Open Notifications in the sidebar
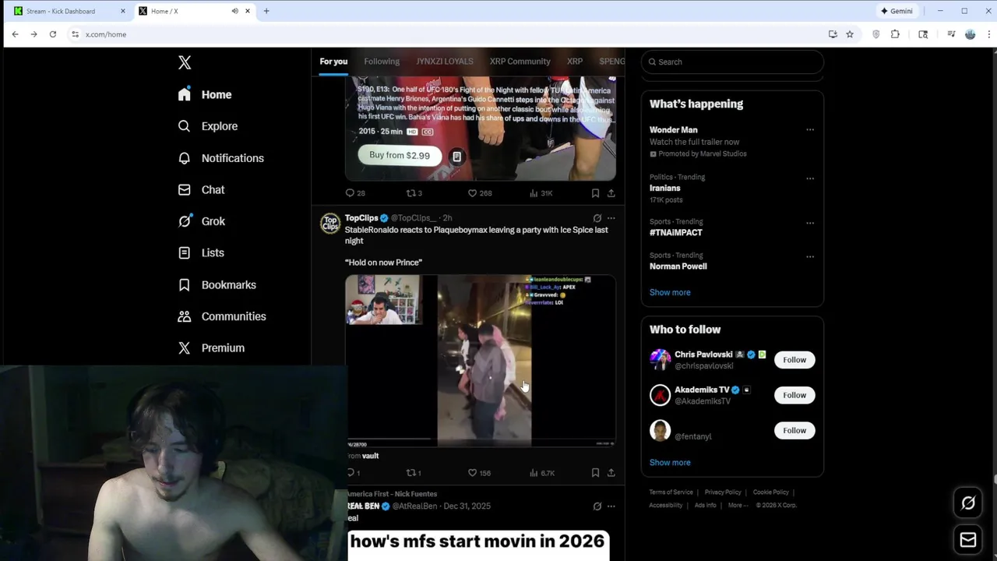Viewport: 997px width, 561px height. pos(221,158)
